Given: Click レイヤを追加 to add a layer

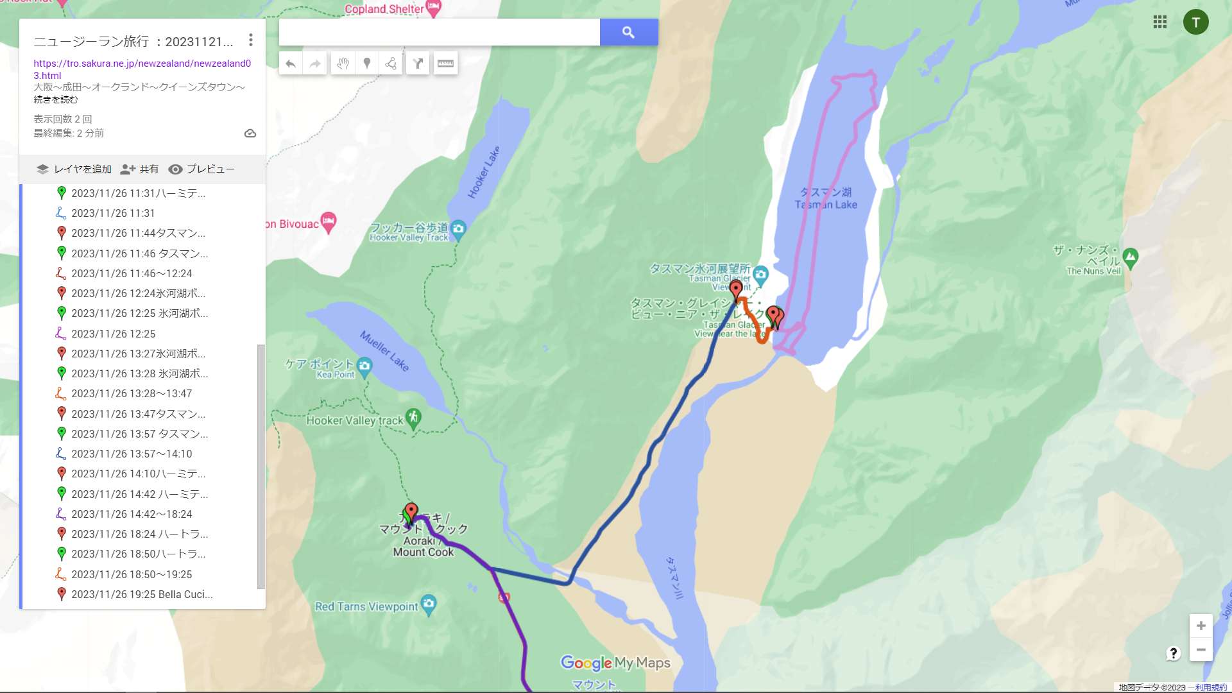Looking at the screenshot, I should 74,169.
